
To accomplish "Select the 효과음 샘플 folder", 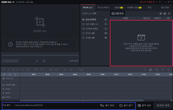I will click(x=95, y=38).
